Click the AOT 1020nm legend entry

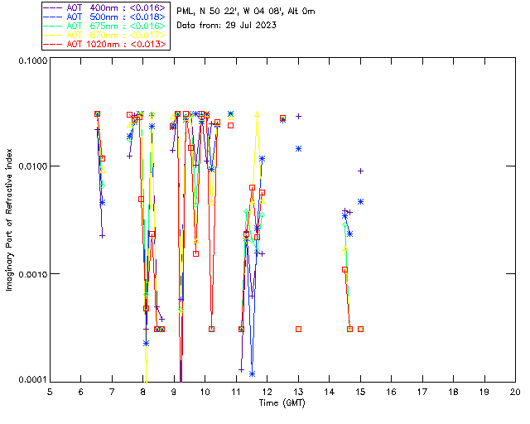coord(105,44)
